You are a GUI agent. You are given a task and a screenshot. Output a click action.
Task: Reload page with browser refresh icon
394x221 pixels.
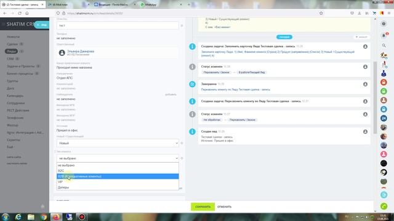coord(20,13)
